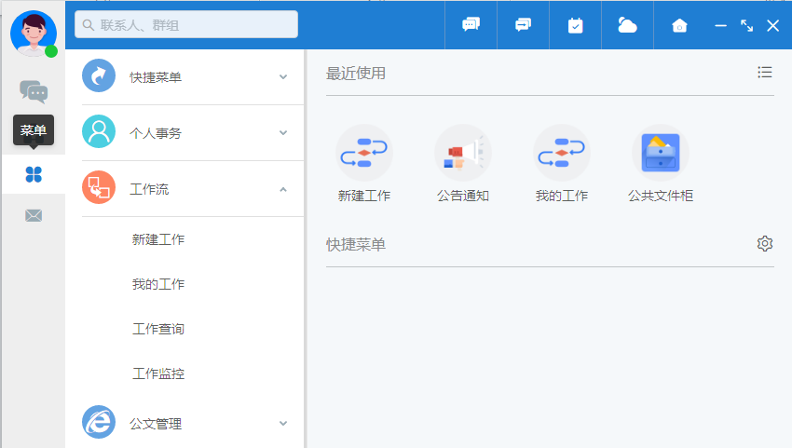Open the mail envelope sidebar icon
This screenshot has height=448, width=792.
[x=34, y=216]
